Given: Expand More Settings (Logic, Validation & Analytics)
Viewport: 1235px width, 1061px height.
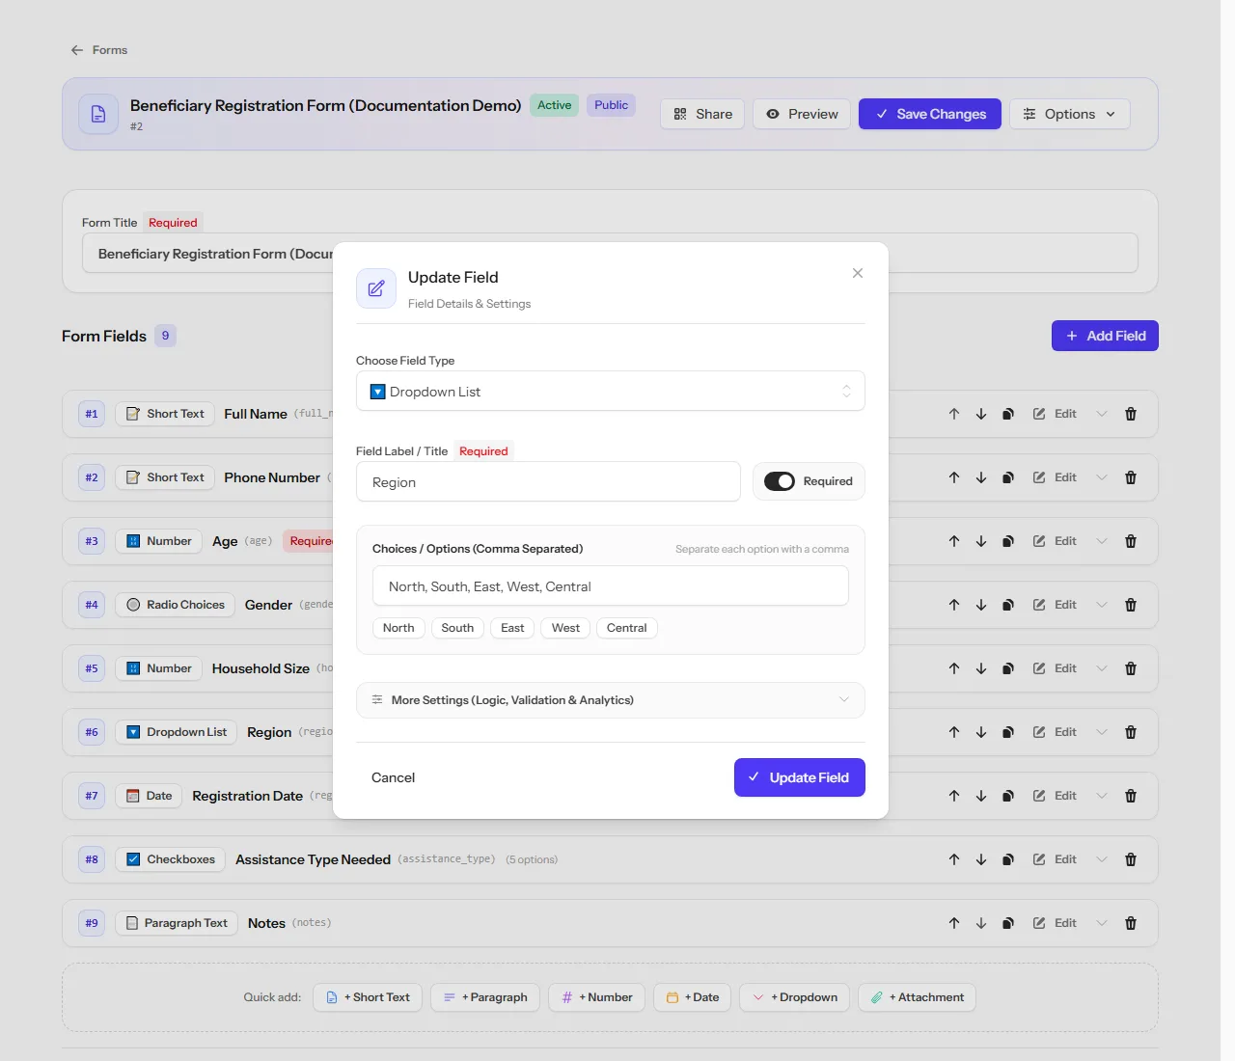Looking at the screenshot, I should pos(611,700).
